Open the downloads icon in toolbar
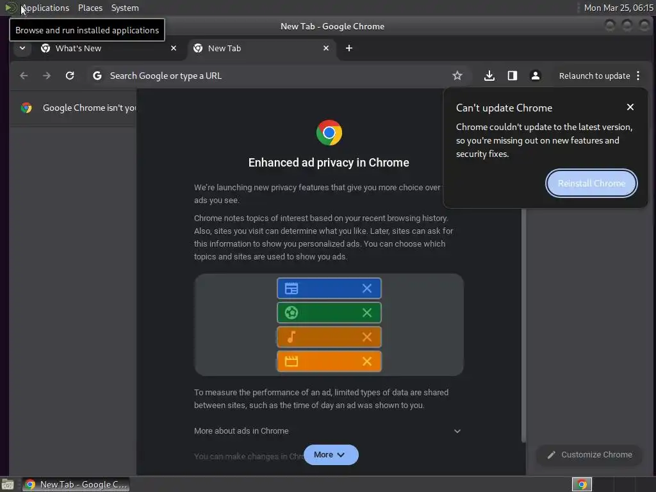Image resolution: width=656 pixels, height=492 pixels. coord(489,76)
